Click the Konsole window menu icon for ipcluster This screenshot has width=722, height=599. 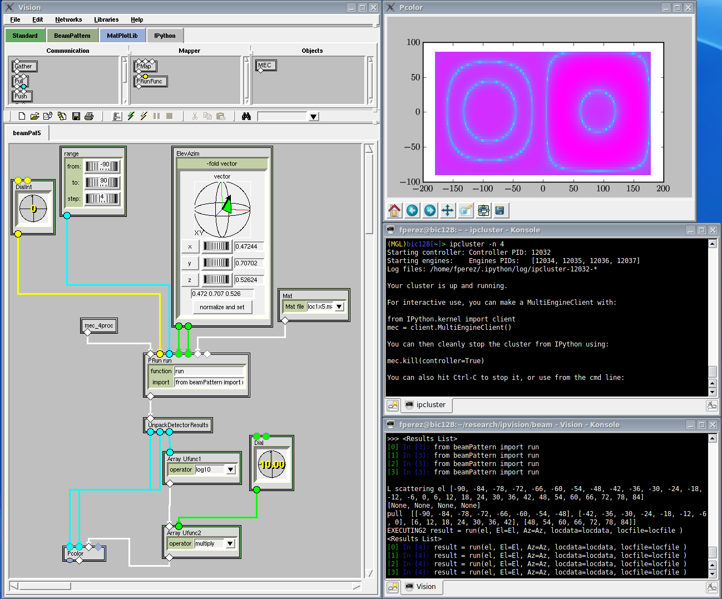pyautogui.click(x=390, y=230)
